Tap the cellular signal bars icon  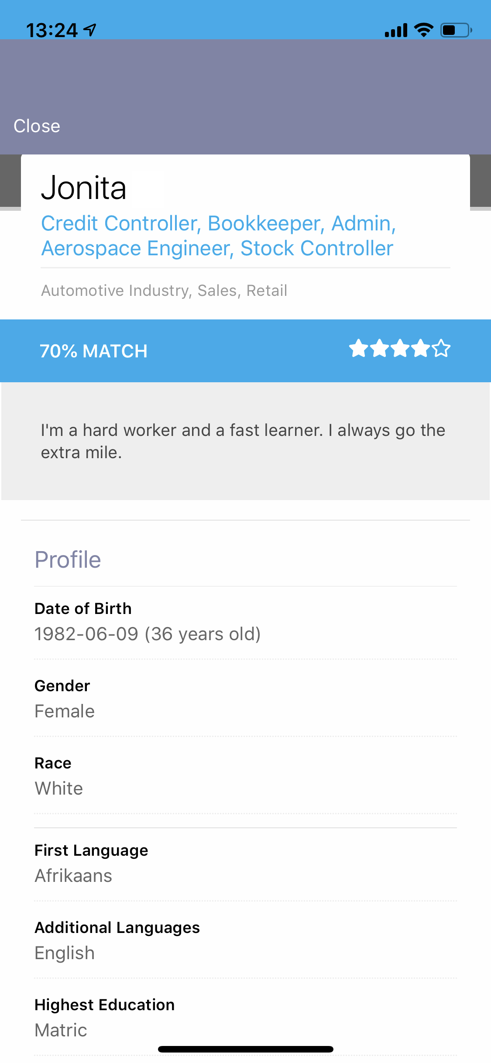click(x=396, y=31)
